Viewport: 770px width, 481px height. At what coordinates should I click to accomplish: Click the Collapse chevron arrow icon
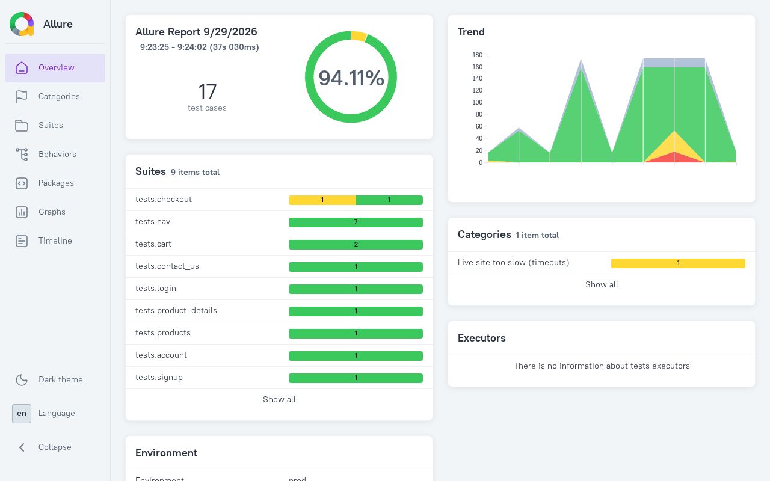(x=22, y=447)
